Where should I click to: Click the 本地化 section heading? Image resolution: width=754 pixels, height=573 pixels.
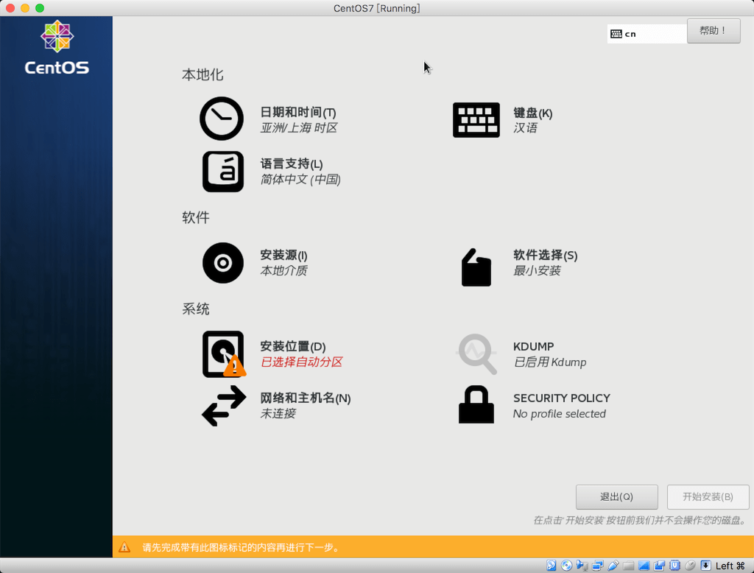tap(202, 74)
